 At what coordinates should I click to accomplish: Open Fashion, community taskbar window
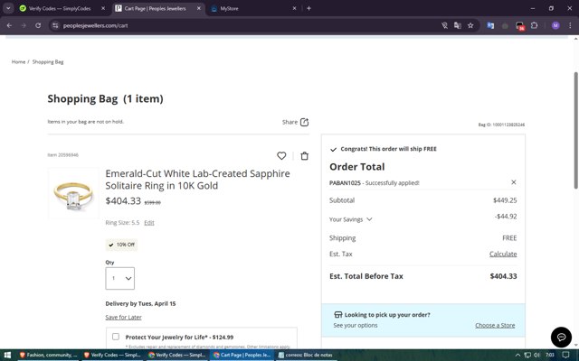coord(48,355)
